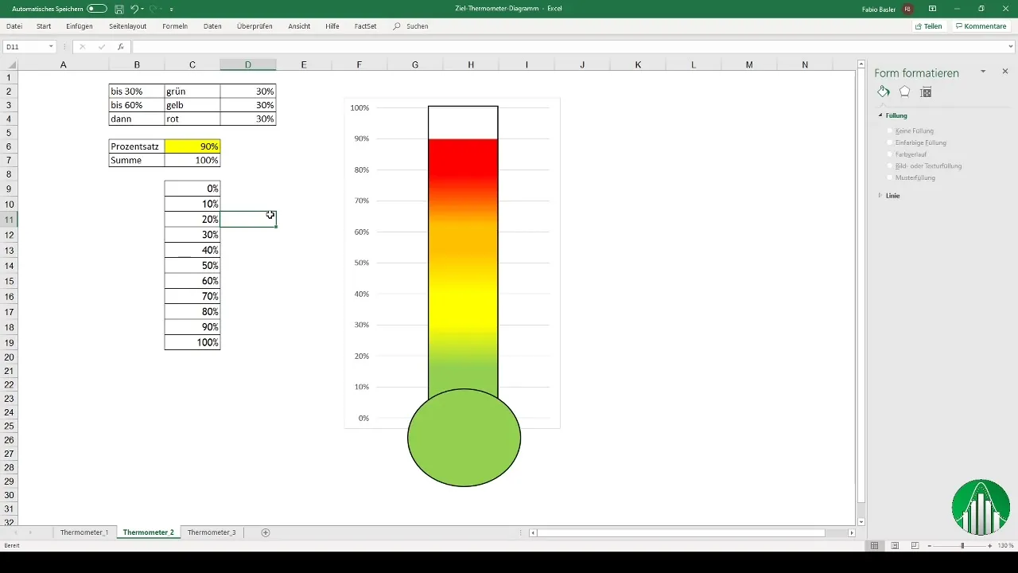Open the Formeln ribbon tab
Image resolution: width=1018 pixels, height=573 pixels.
tap(175, 26)
